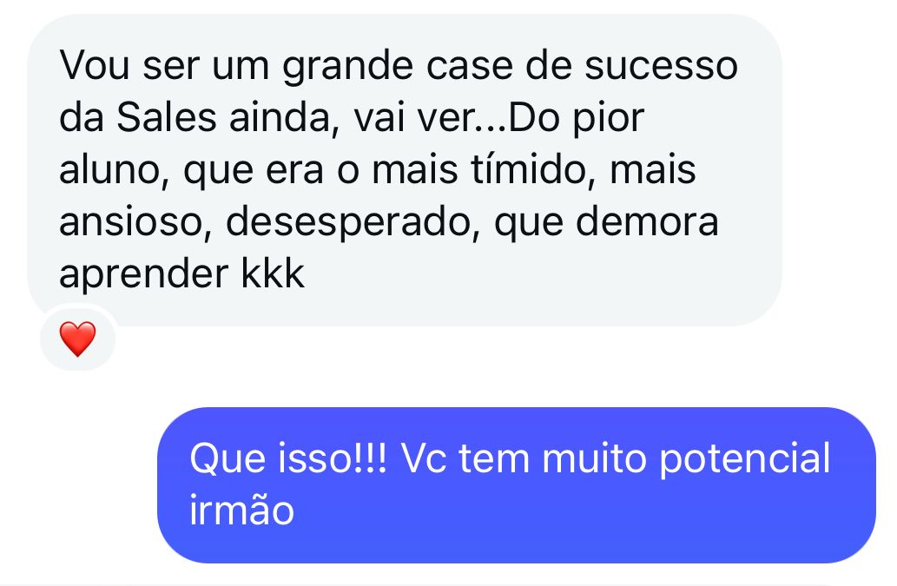Viewport: 897px width, 586px height.
Task: Select the gray received message bubble
Action: 405,170
